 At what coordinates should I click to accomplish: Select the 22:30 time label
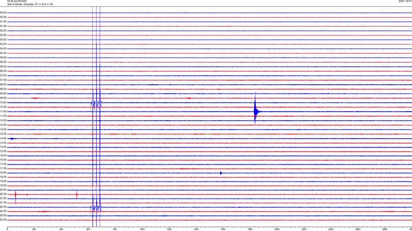click(x=3, y=211)
